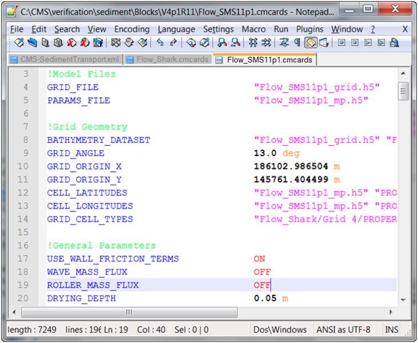This screenshot has height=343, width=418.
Task: Open the User Defined Language icon
Action: (x=324, y=42)
